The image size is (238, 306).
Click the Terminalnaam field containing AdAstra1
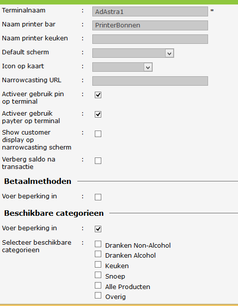tap(150, 11)
